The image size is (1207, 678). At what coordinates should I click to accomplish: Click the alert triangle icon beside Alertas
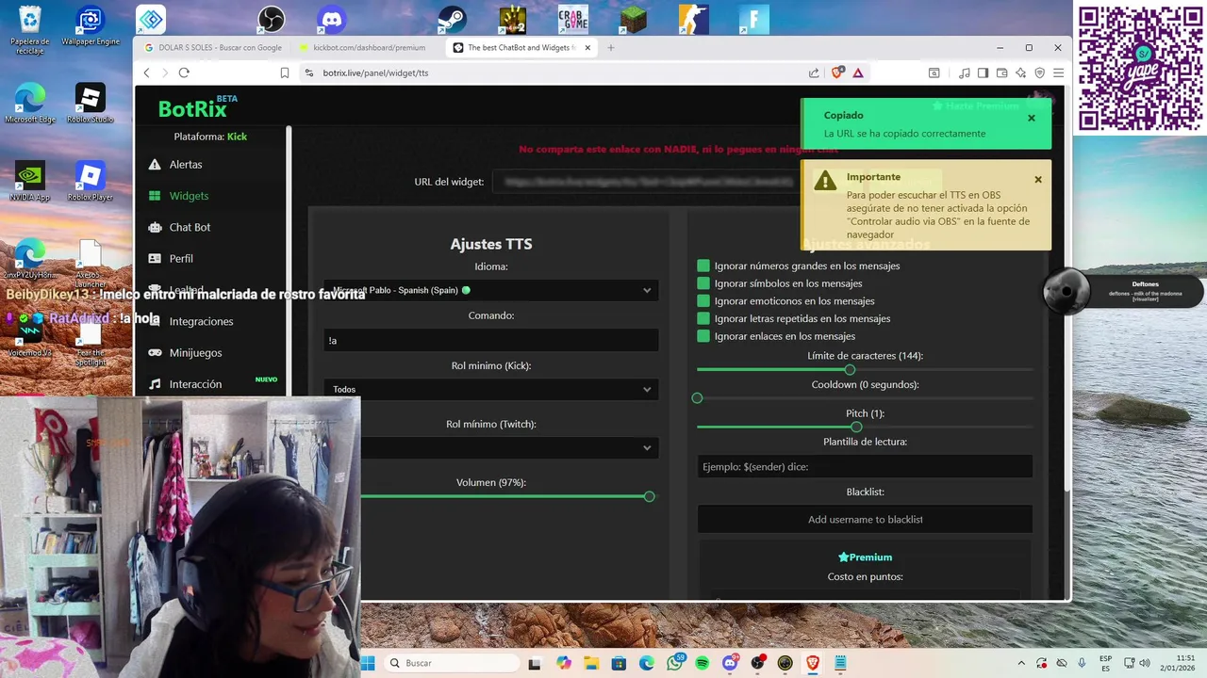pos(155,165)
